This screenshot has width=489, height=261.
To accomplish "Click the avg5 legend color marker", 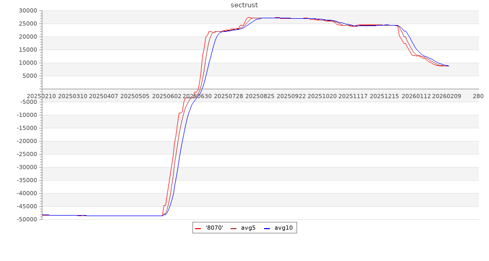I will 233,228.
